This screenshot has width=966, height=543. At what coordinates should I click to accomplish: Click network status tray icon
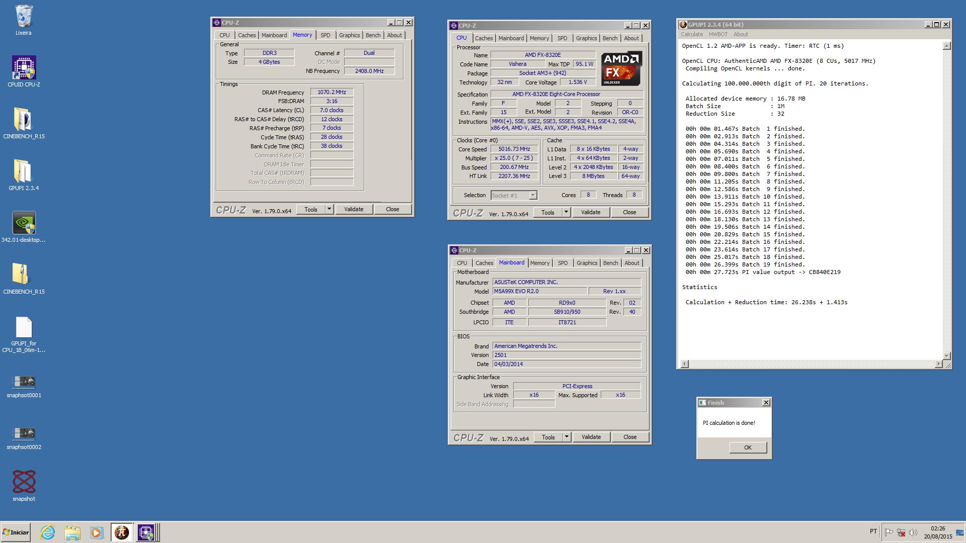pos(901,532)
